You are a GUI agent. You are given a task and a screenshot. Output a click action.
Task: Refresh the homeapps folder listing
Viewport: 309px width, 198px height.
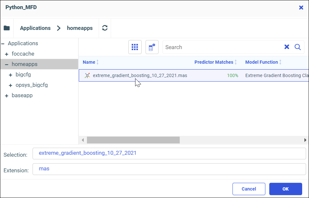pos(105,28)
